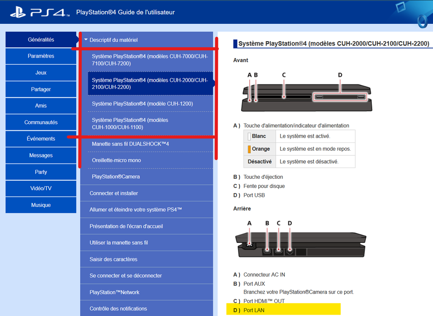Screen dimensions: 433x316
Task: Open the Messages section
Action: (x=41, y=155)
